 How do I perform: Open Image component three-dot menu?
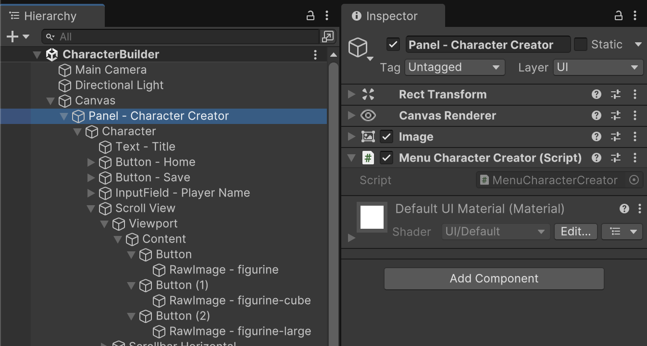click(x=635, y=136)
